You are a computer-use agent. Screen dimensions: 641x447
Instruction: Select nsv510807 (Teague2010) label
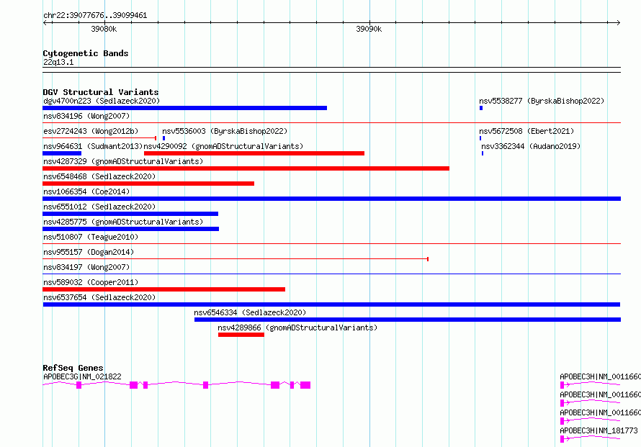[x=91, y=237]
